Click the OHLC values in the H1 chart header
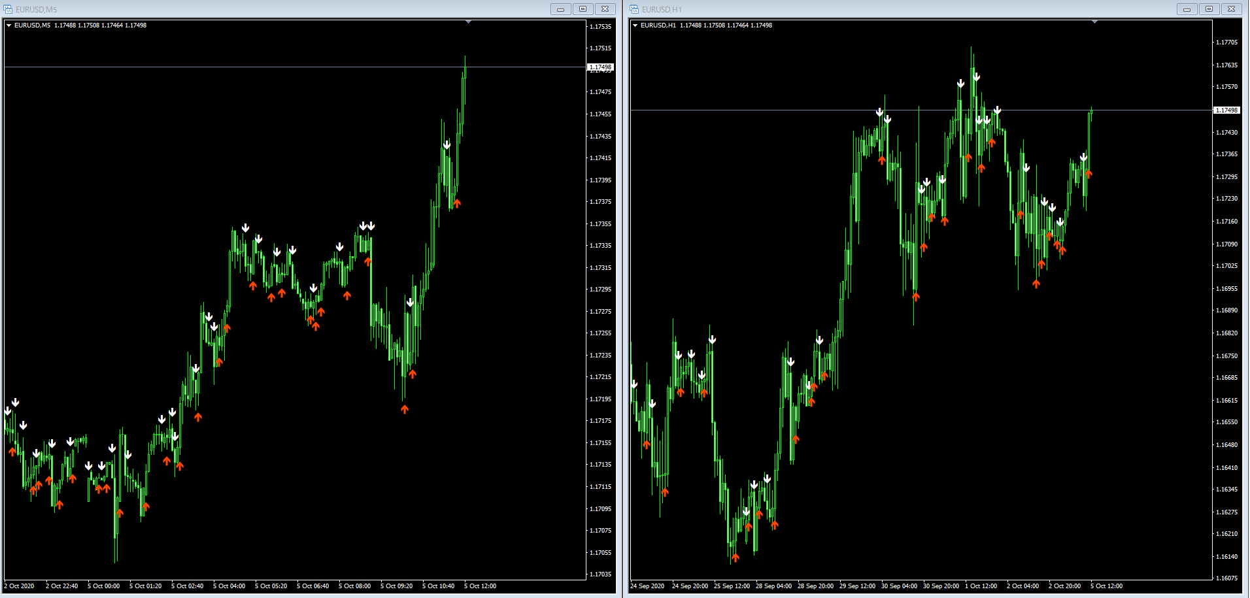 [726, 25]
